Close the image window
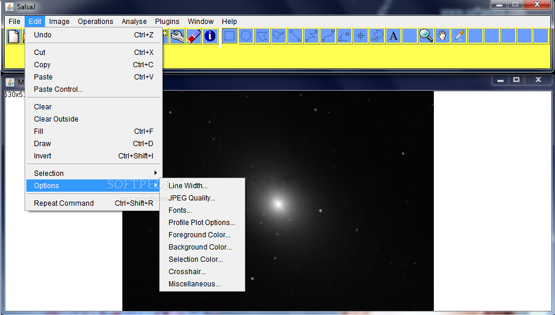The width and height of the screenshot is (555, 315). click(x=538, y=80)
